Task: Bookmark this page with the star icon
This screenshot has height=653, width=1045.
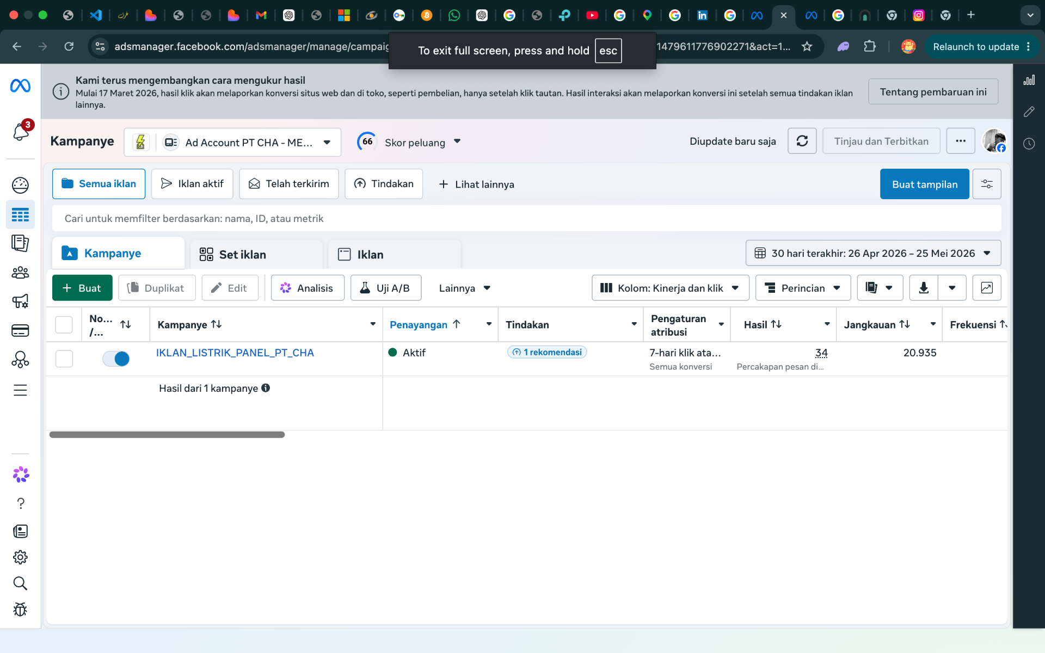Action: (x=807, y=47)
